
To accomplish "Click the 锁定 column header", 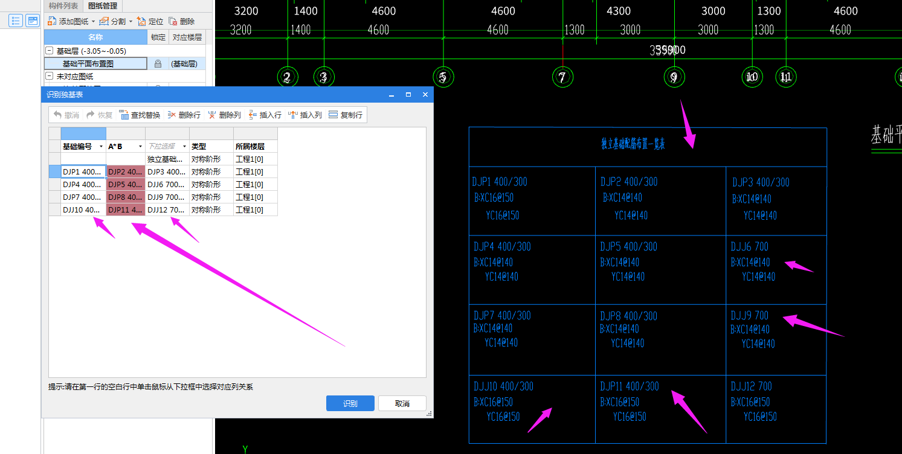I will point(158,37).
